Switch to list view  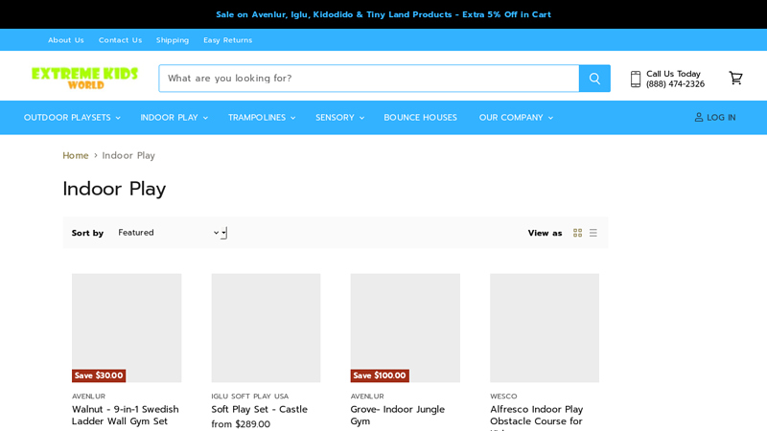tap(593, 233)
